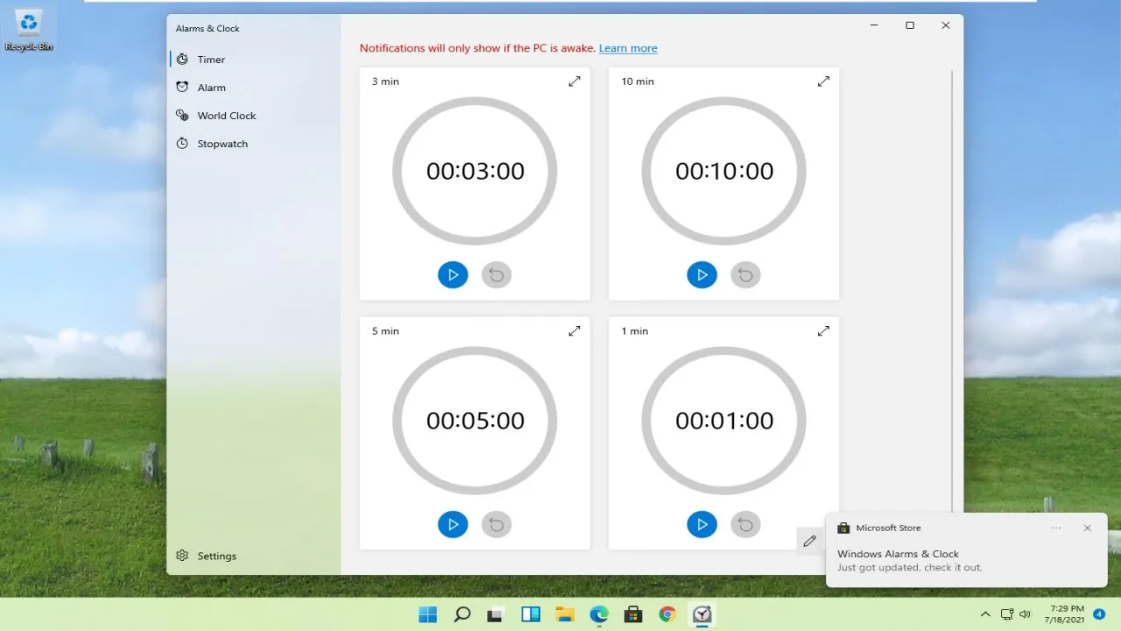
Task: Open the Stopwatch section
Action: tap(254, 144)
